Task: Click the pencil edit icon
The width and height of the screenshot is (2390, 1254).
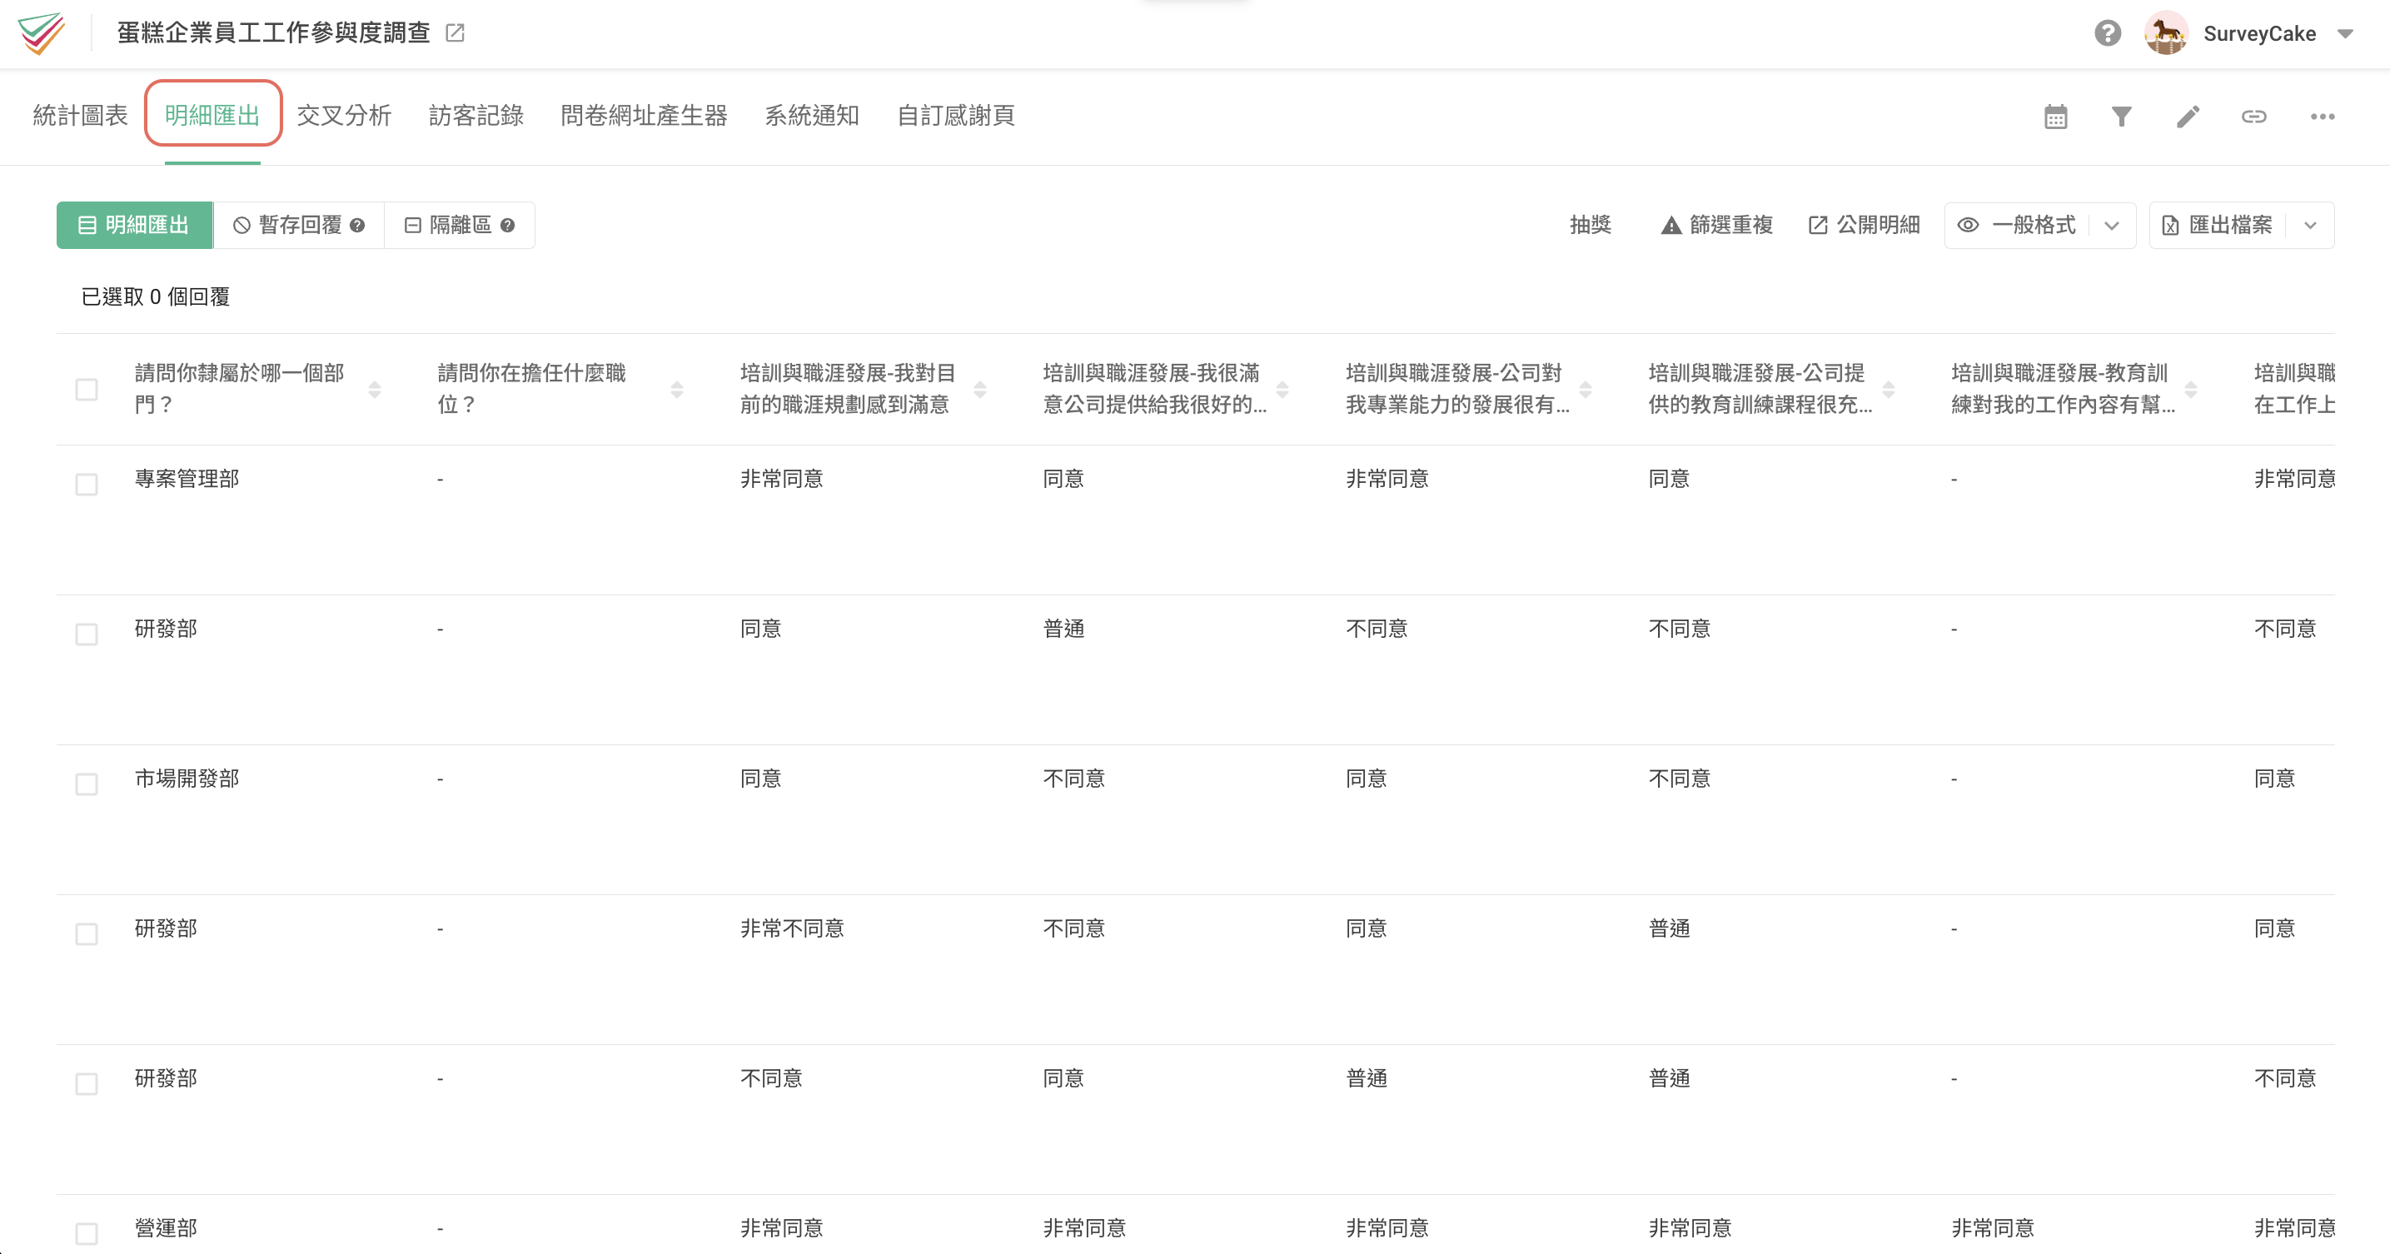Action: click(x=2188, y=116)
